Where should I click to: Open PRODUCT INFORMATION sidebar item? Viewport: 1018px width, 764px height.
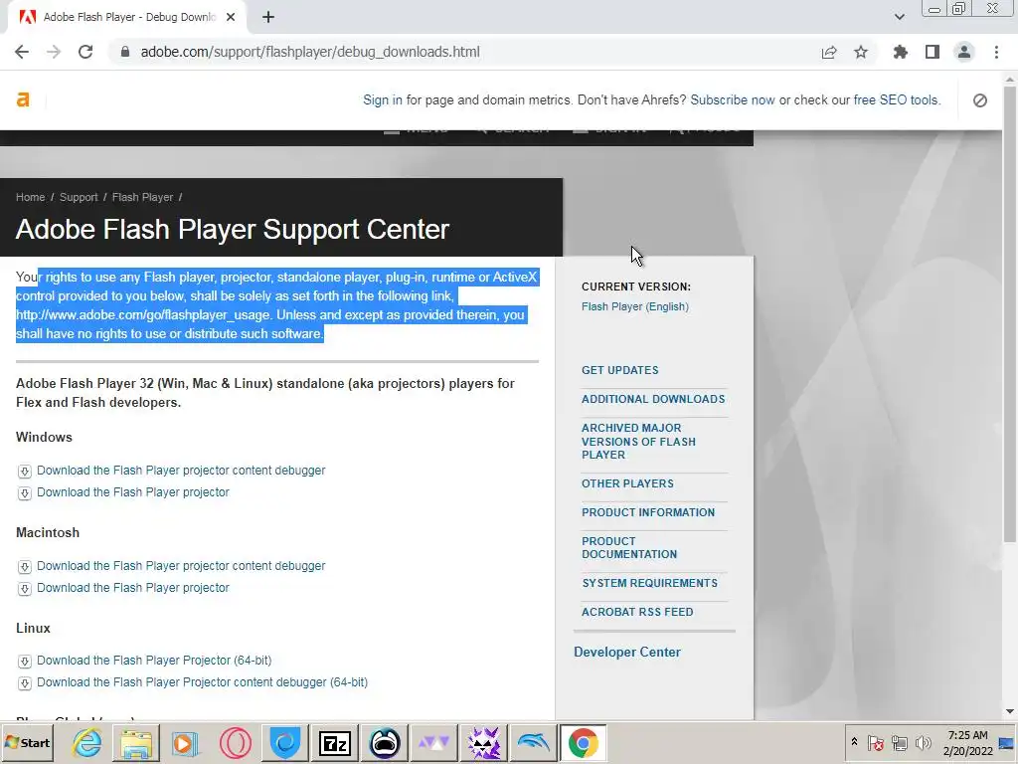[648, 512]
